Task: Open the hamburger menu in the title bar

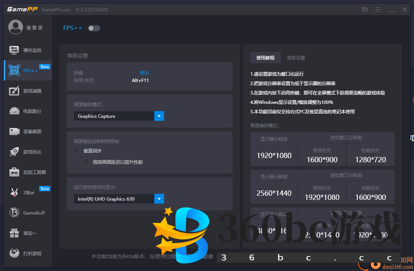Action: coord(377,9)
